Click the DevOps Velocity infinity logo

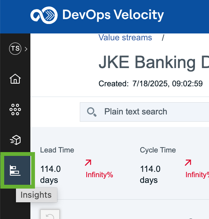pyautogui.click(x=44, y=15)
